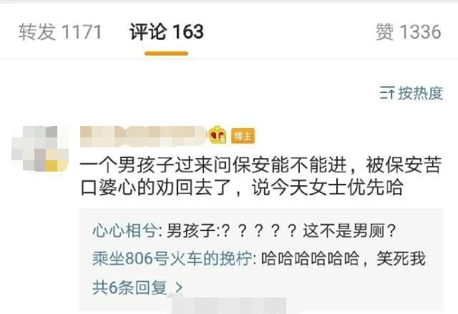Change comment sorting via 按热度
The width and height of the screenshot is (458, 314).
click(411, 93)
